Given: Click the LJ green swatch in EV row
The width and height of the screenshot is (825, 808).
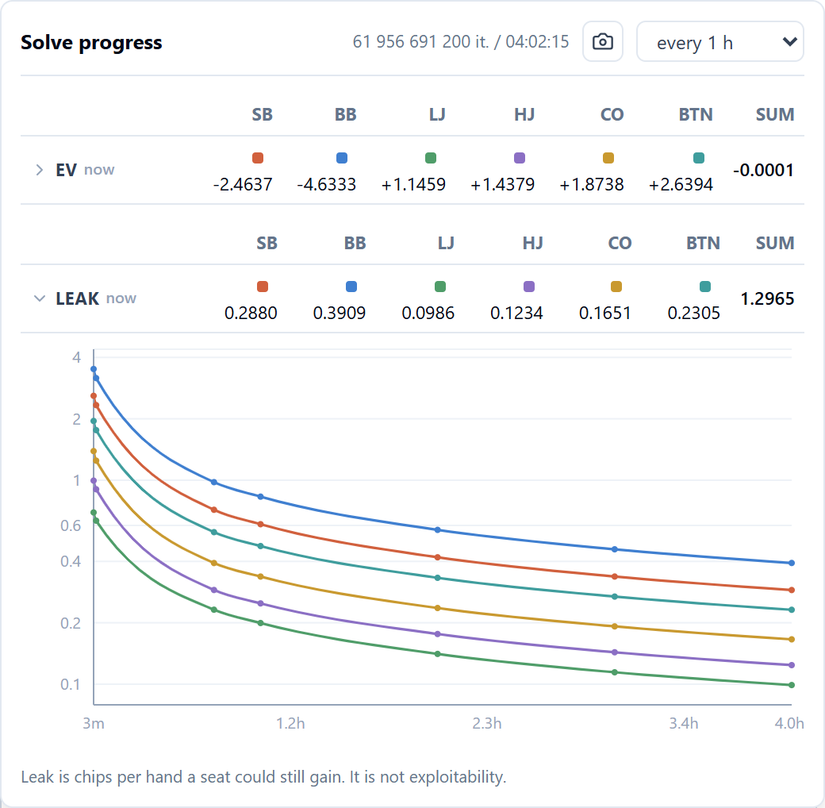Looking at the screenshot, I should (431, 158).
